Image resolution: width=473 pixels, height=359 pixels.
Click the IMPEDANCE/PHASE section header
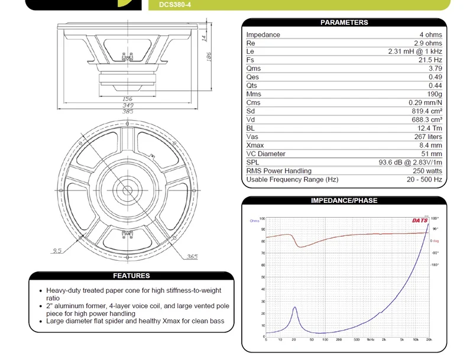(x=344, y=200)
